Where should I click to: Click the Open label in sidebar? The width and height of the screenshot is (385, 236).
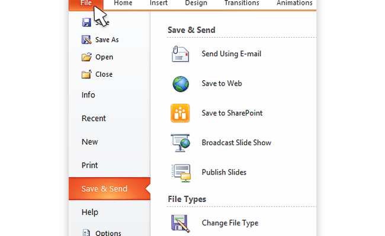click(x=104, y=57)
